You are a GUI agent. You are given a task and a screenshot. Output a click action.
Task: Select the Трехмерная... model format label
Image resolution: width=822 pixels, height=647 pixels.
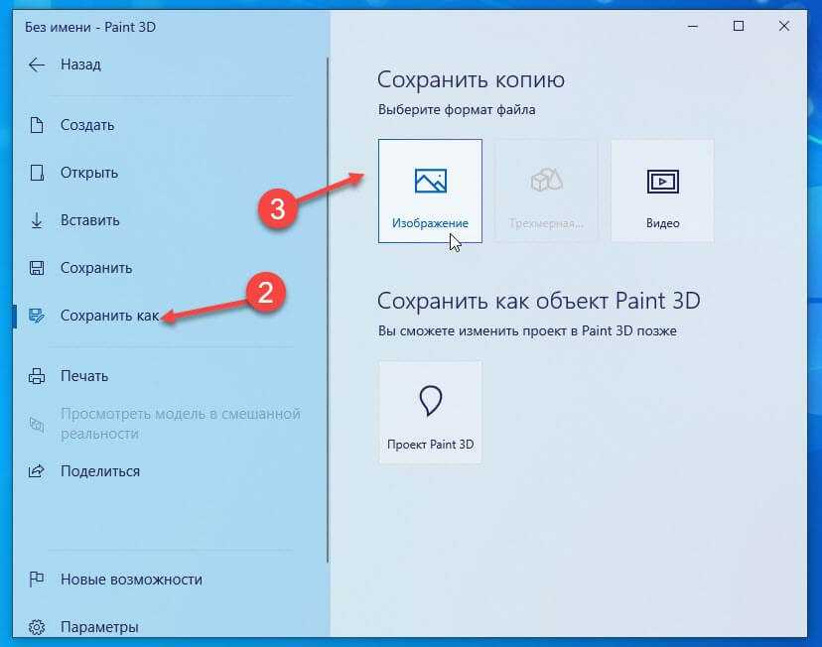[x=546, y=223]
